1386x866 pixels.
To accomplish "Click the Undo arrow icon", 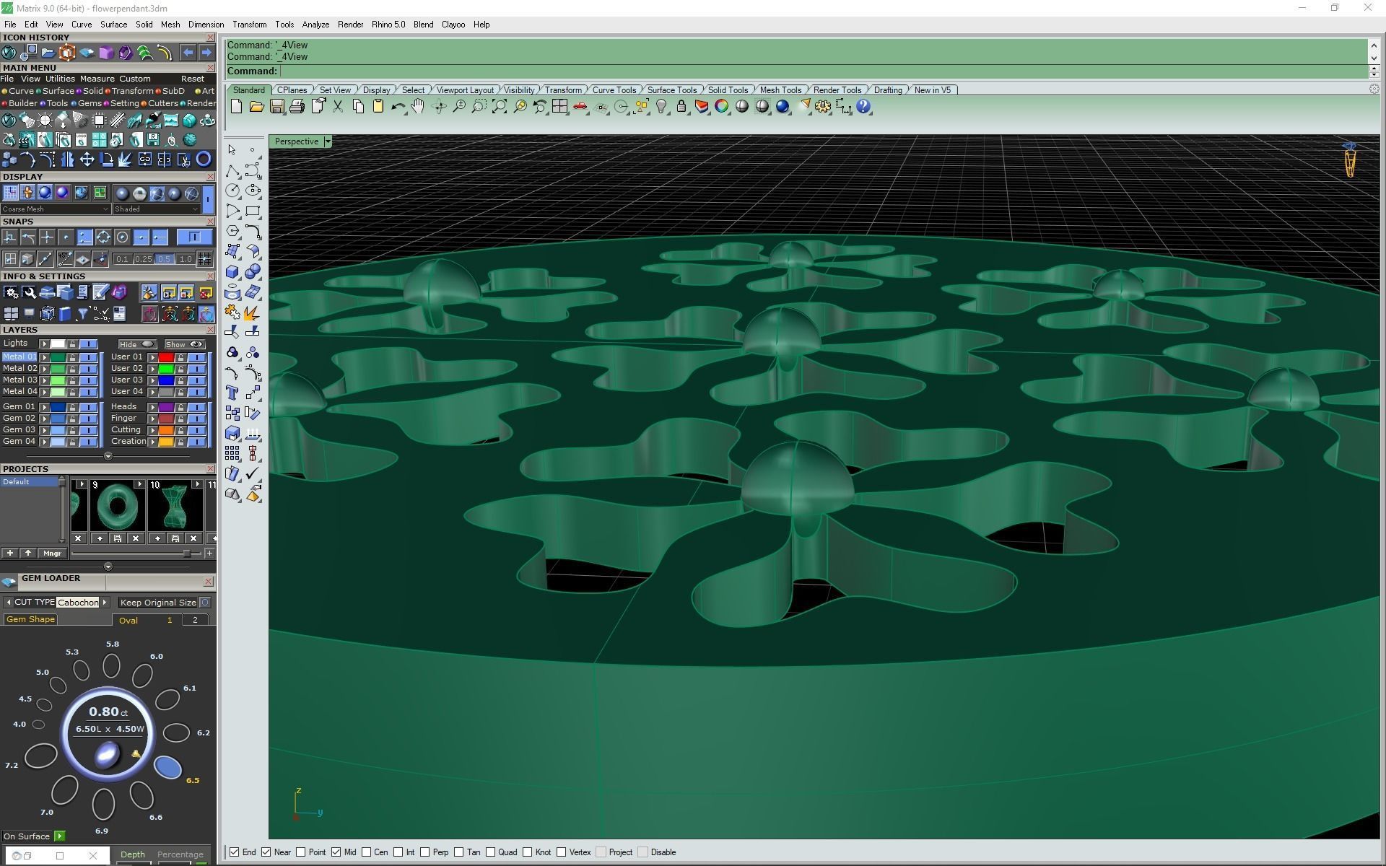I will pos(397,107).
